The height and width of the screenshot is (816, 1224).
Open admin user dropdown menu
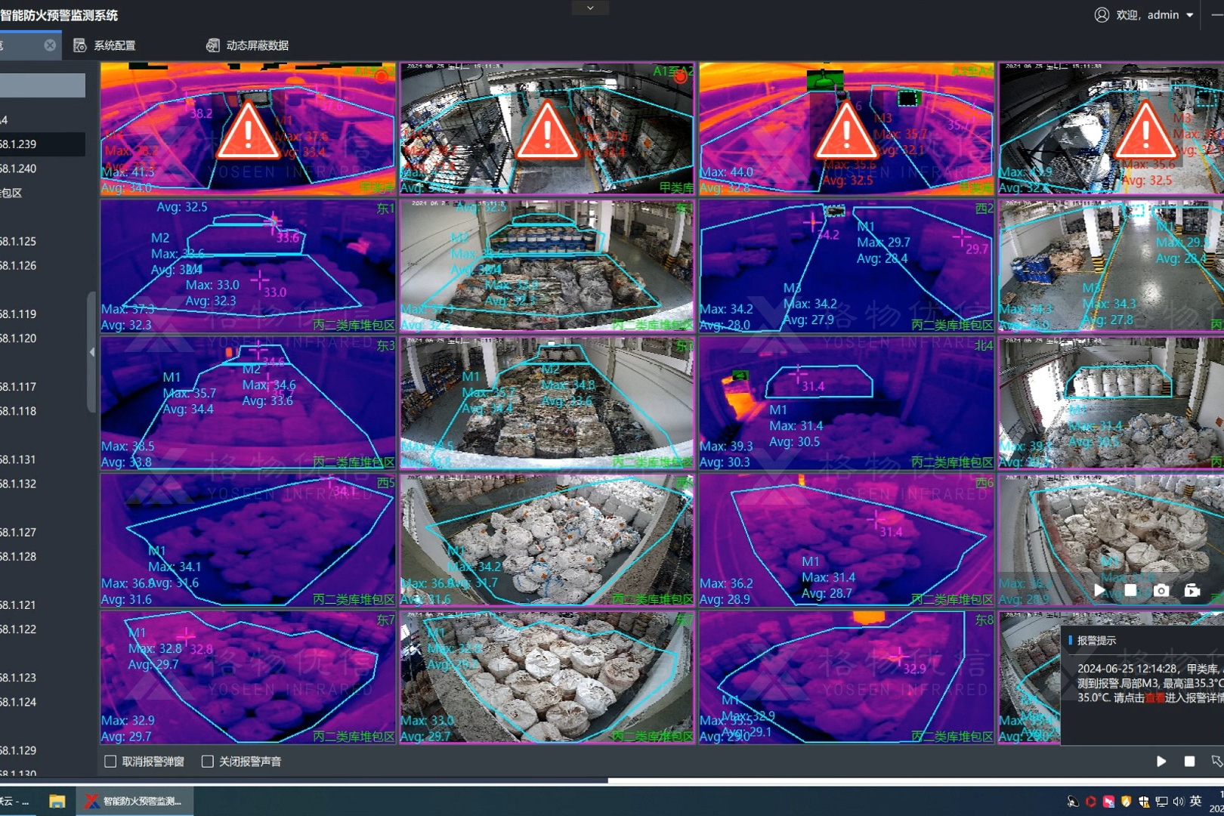pos(1189,15)
